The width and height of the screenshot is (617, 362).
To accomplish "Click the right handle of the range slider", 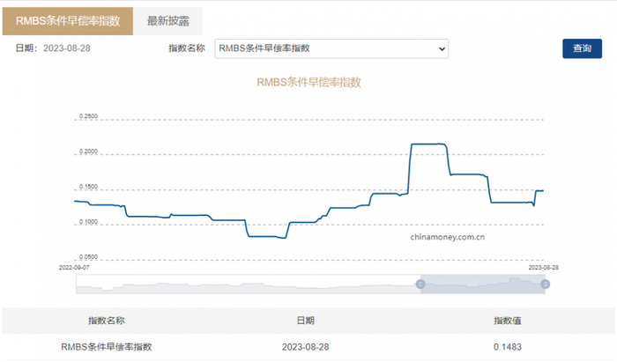I will 545,284.
